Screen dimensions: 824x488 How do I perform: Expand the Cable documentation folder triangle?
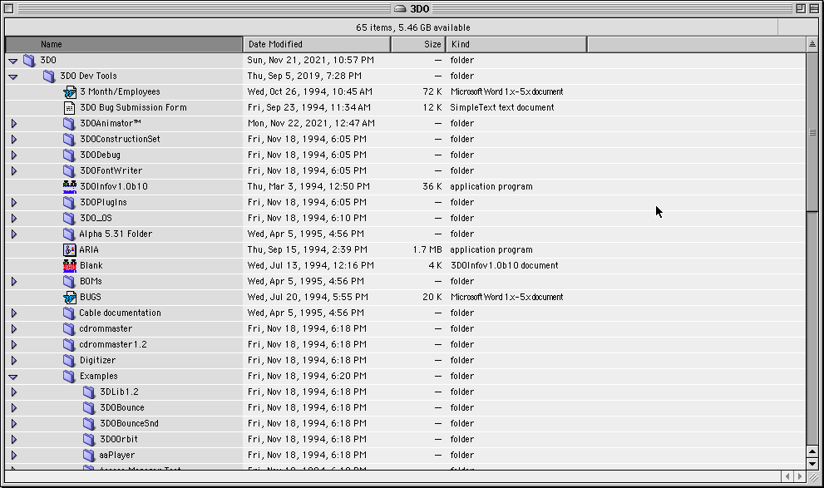click(x=13, y=313)
